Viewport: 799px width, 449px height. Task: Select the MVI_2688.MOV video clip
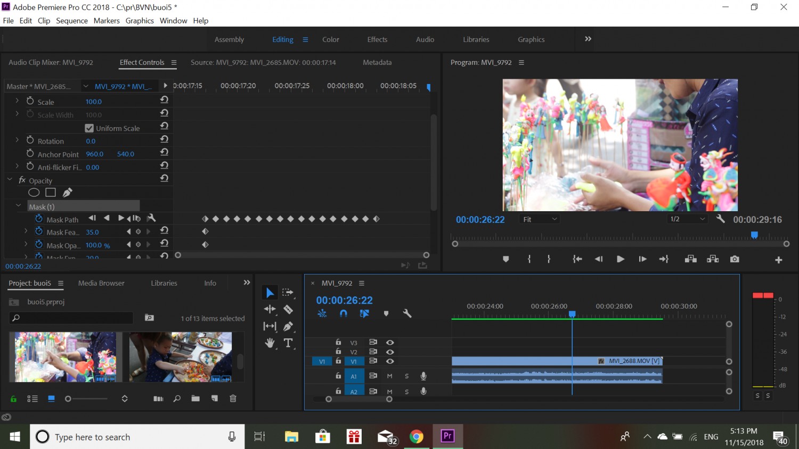[x=557, y=361]
